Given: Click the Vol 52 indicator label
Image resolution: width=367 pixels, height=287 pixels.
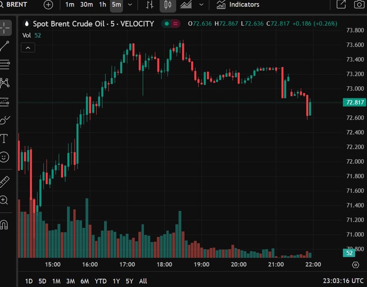Looking at the screenshot, I should pos(31,36).
